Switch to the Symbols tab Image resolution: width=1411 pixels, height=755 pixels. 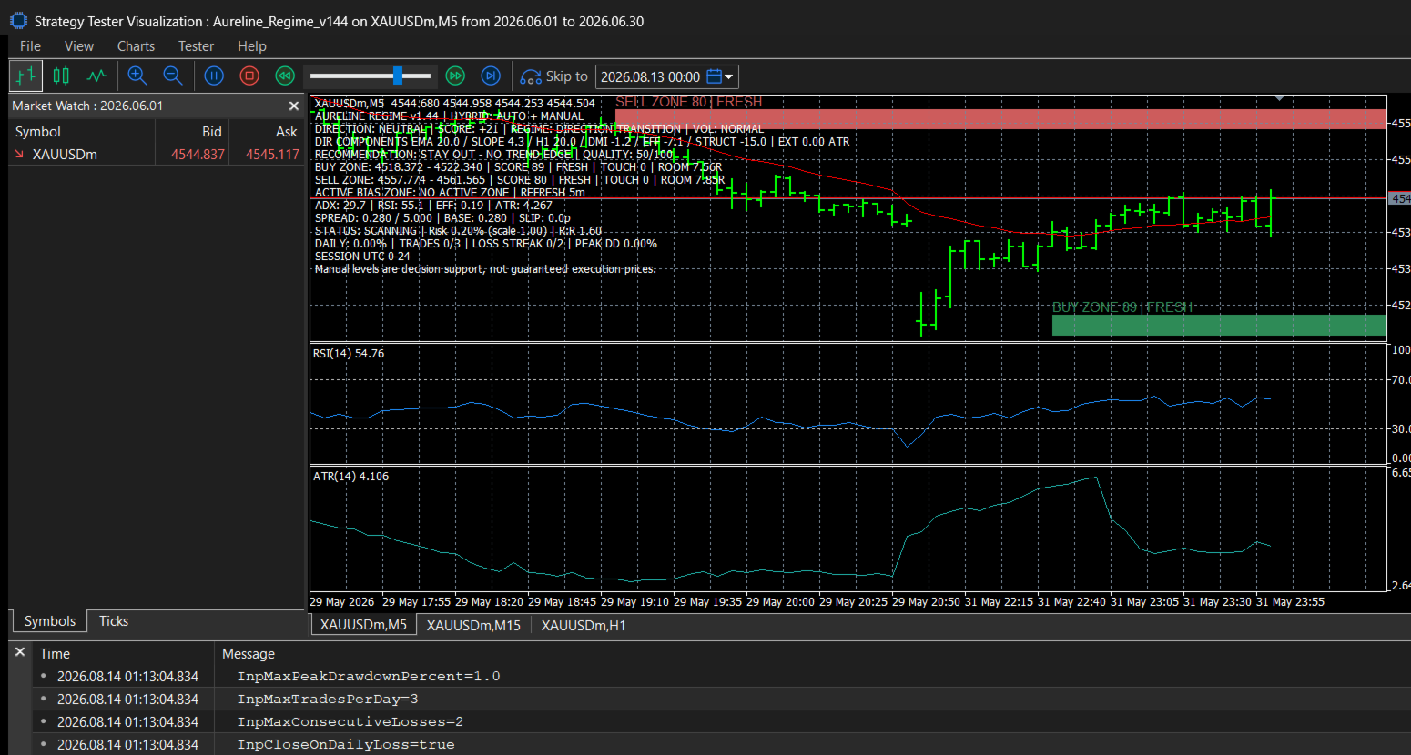point(50,621)
